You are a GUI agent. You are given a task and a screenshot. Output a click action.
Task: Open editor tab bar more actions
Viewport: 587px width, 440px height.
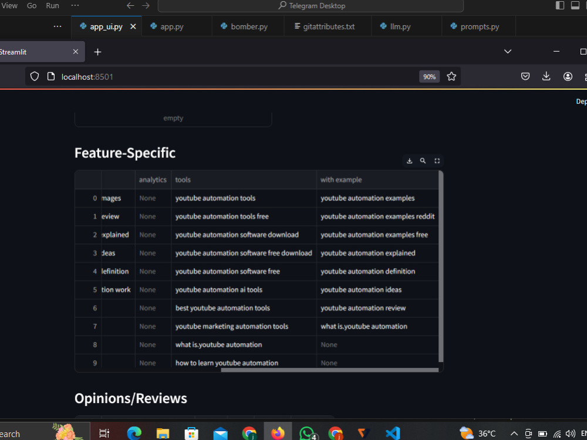58,26
